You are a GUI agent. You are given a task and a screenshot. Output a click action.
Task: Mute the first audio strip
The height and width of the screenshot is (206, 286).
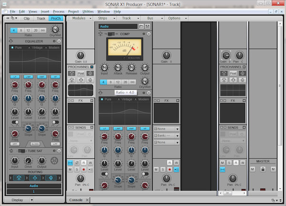coord(70,169)
